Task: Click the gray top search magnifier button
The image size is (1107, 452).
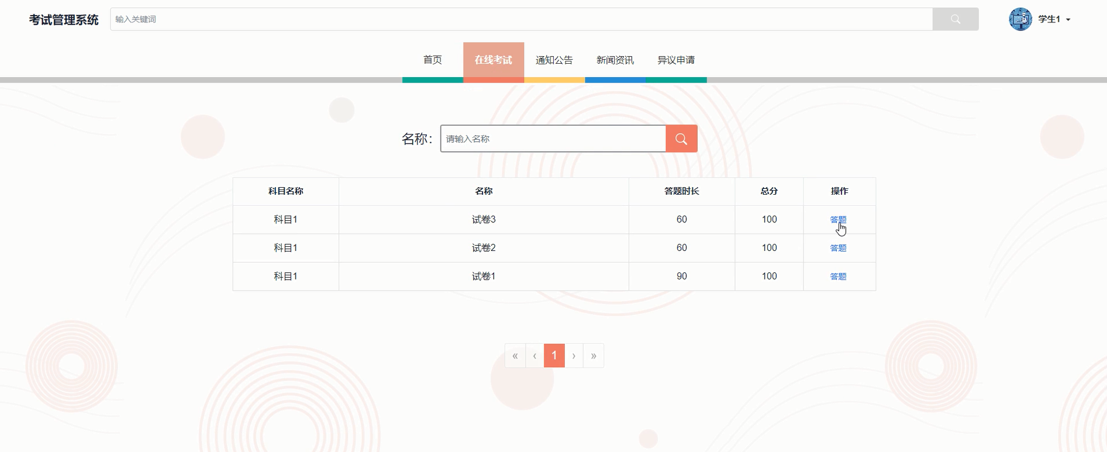Action: tap(955, 19)
